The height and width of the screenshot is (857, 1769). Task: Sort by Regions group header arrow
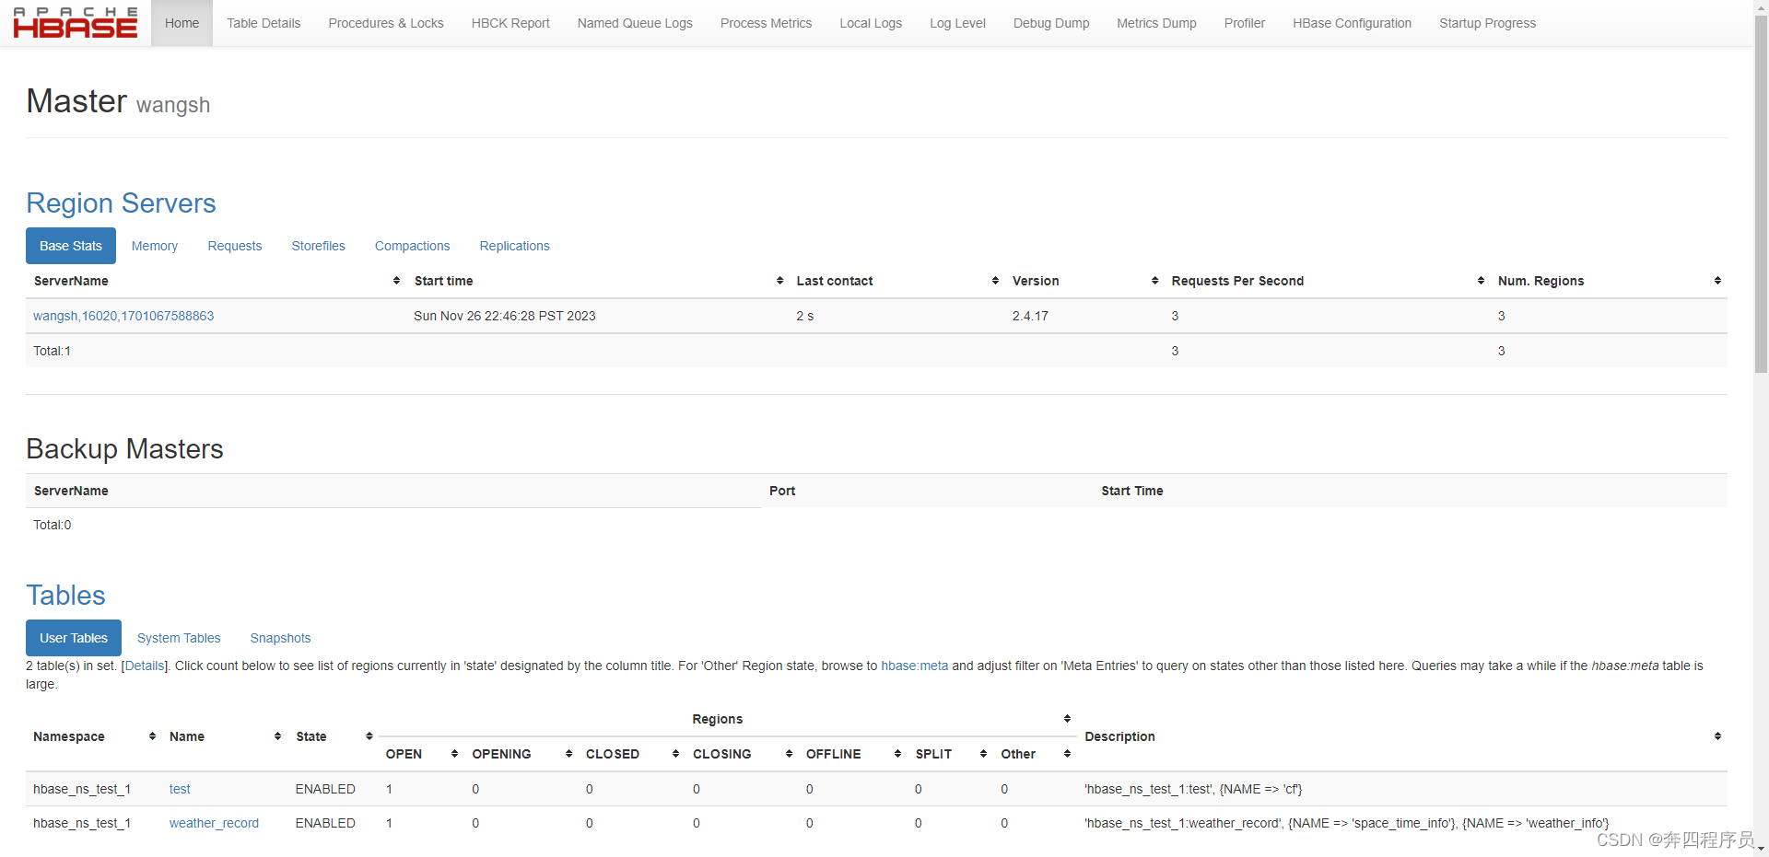pos(1067,719)
